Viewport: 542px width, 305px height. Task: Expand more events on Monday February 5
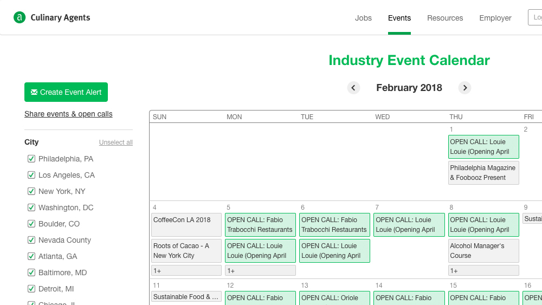(260, 270)
